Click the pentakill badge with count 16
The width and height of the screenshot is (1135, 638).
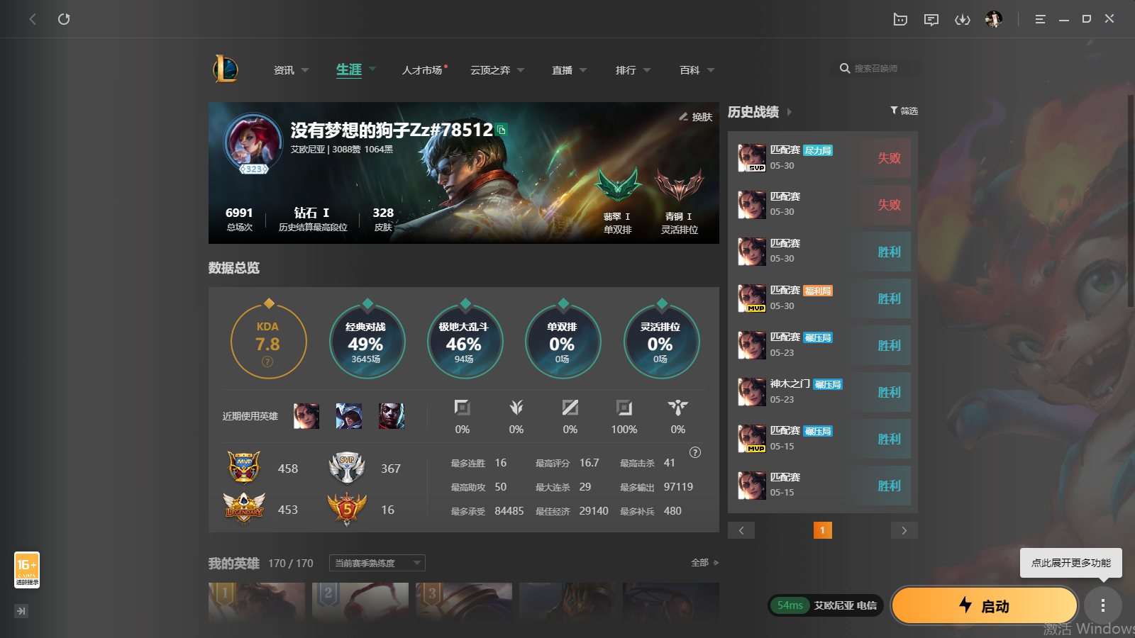click(x=347, y=508)
